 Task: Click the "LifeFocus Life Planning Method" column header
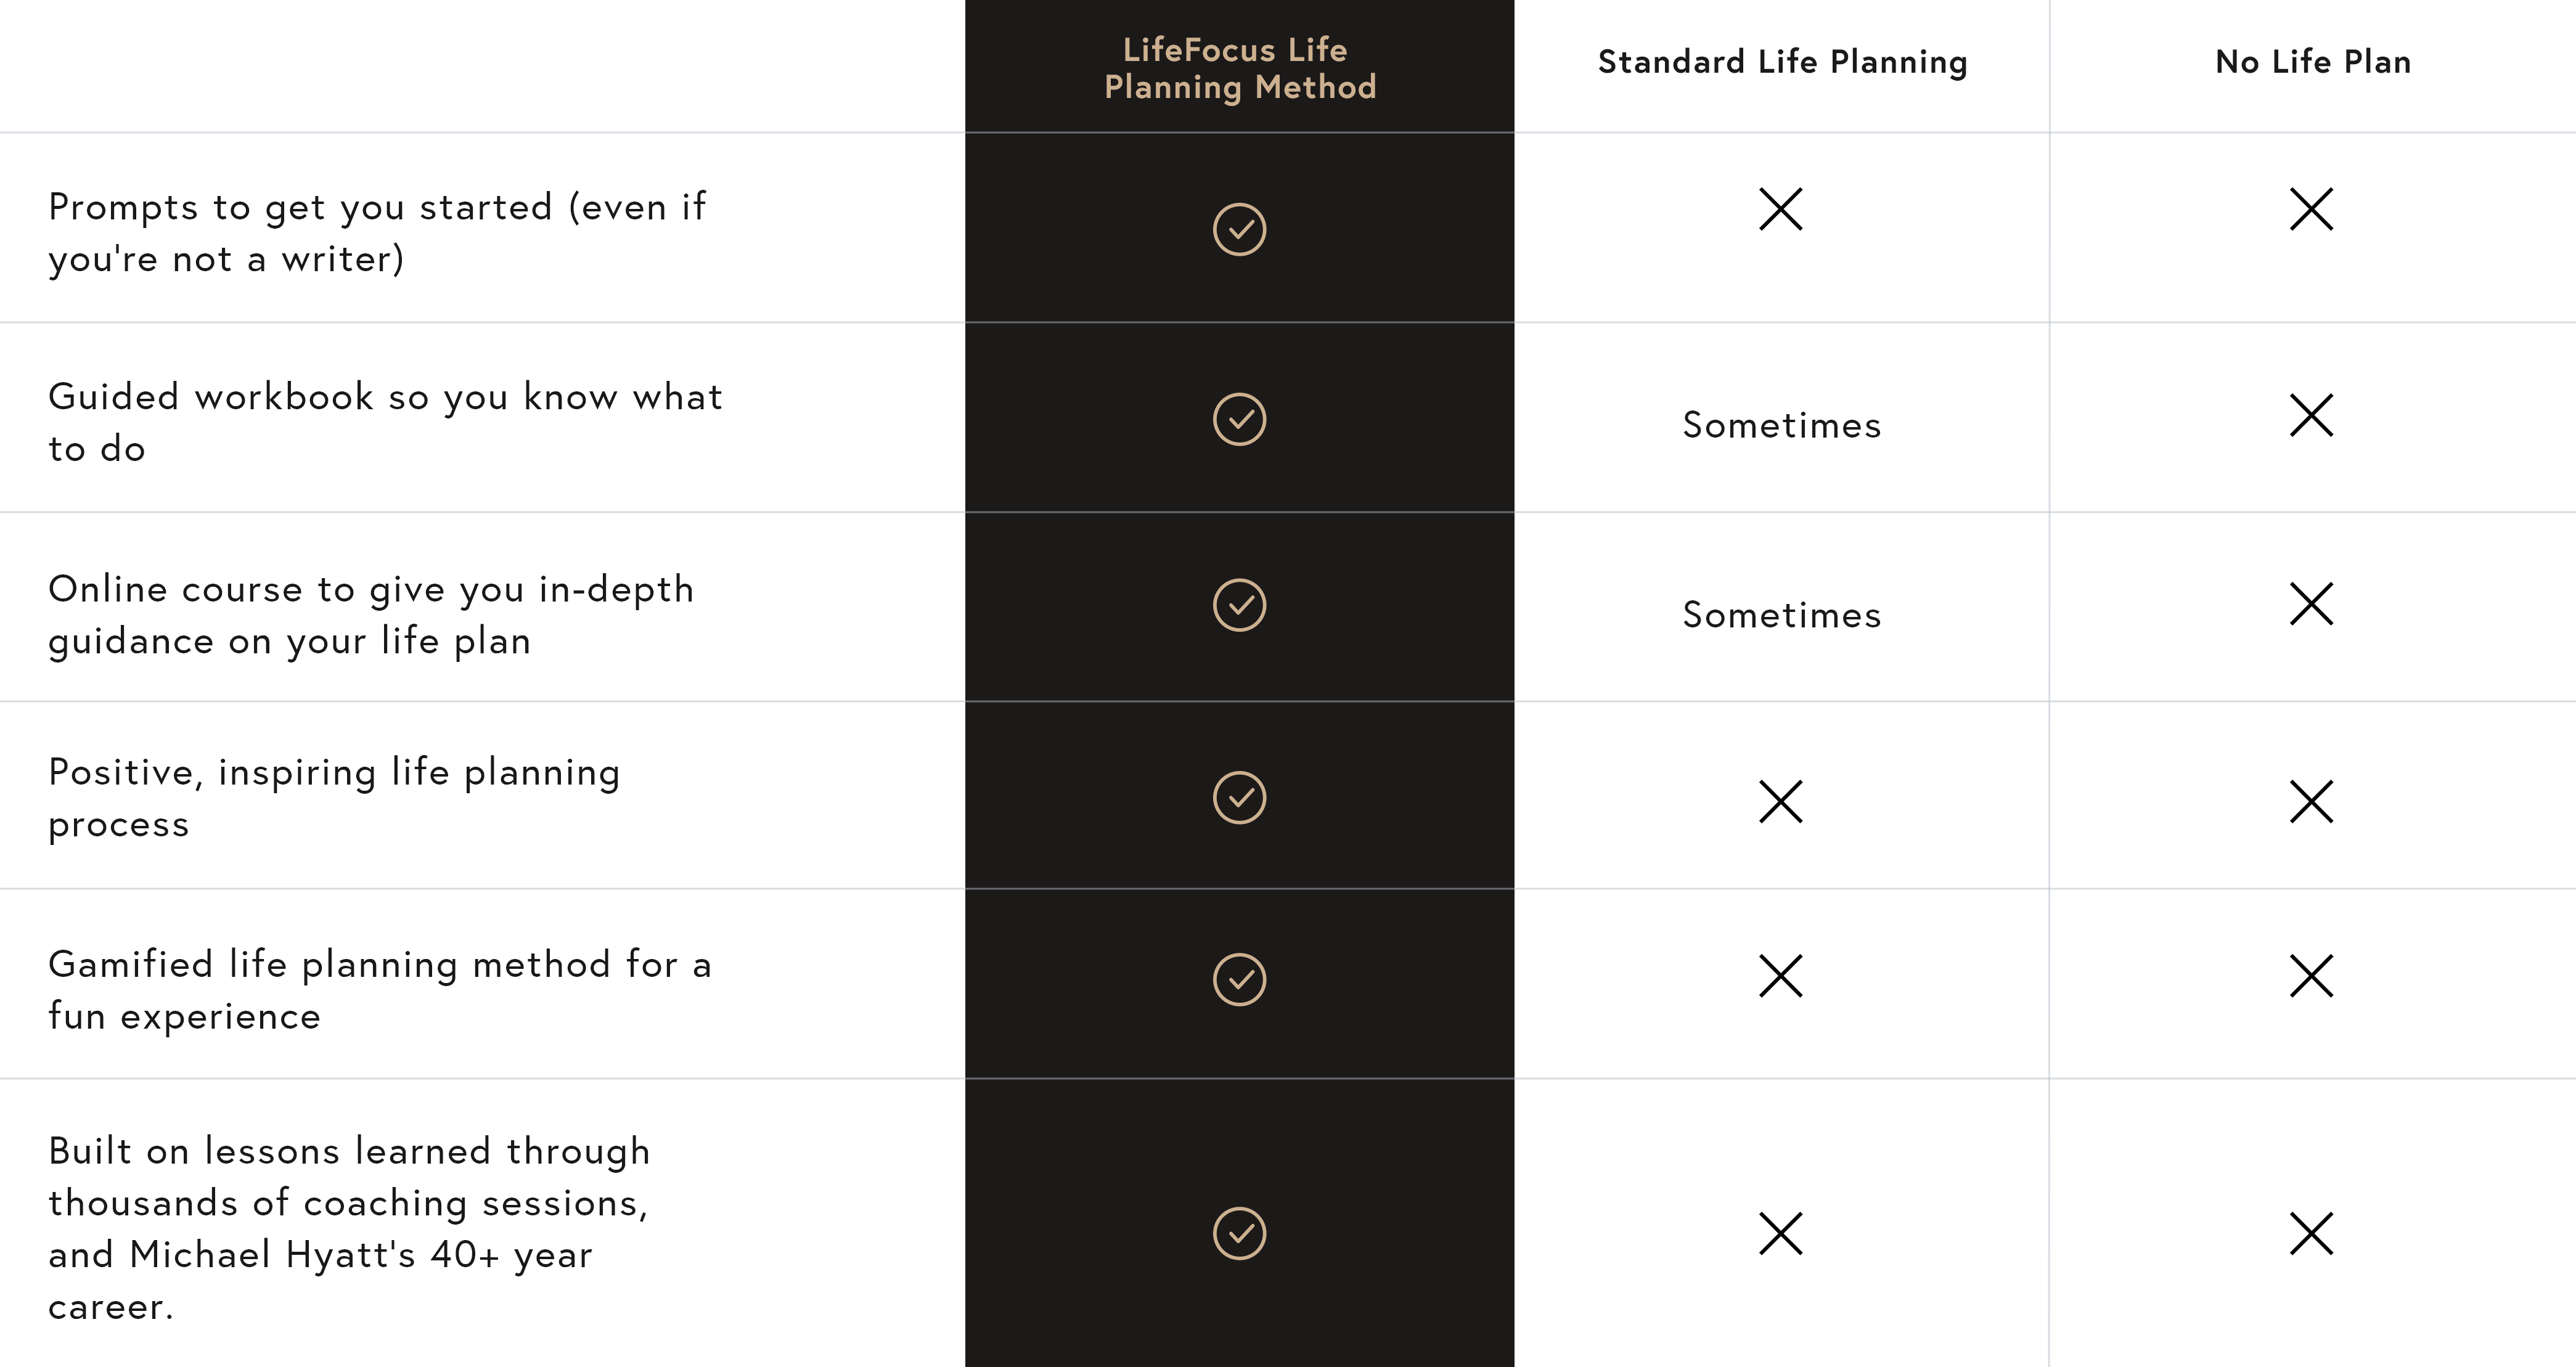coord(1240,68)
